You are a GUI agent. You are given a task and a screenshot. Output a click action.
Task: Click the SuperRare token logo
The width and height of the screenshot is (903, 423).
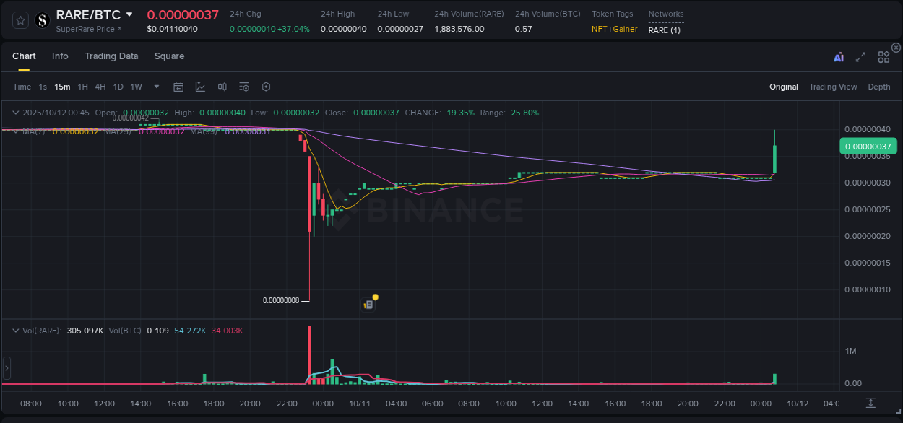(x=42, y=20)
